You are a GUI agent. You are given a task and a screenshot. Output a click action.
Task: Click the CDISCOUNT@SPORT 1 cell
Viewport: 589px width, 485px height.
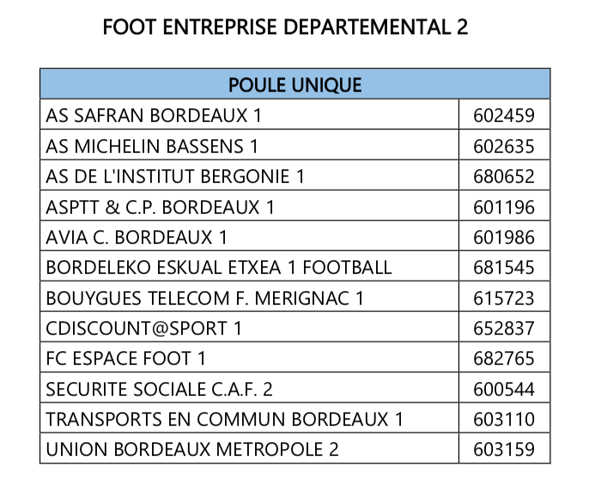pos(249,327)
